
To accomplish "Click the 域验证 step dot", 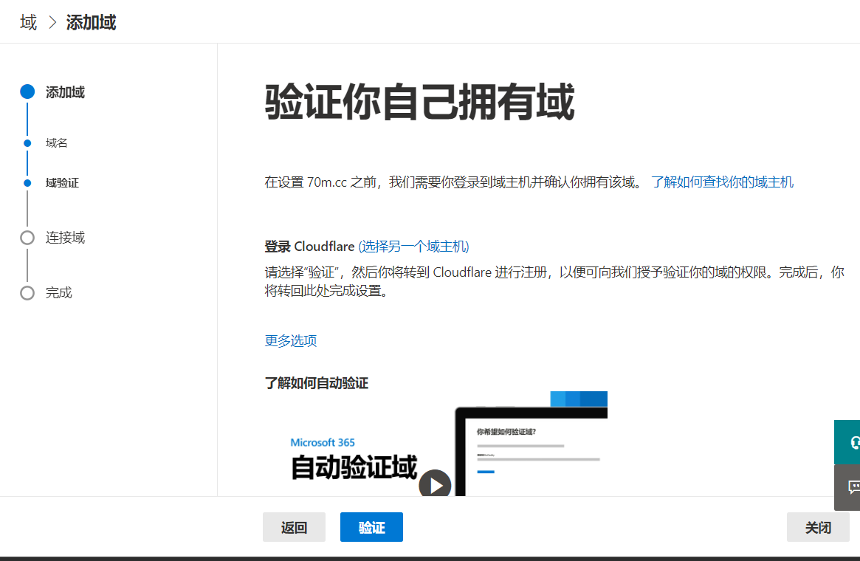I will tap(27, 183).
